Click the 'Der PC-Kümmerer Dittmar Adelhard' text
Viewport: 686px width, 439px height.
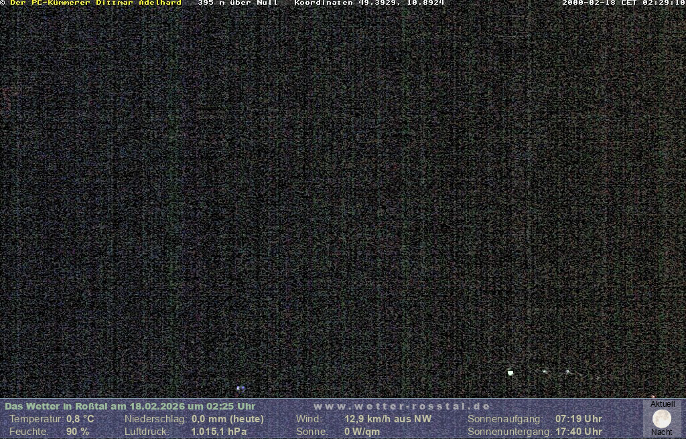pyautogui.click(x=95, y=3)
